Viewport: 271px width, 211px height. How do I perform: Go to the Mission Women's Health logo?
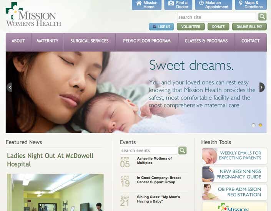point(33,15)
